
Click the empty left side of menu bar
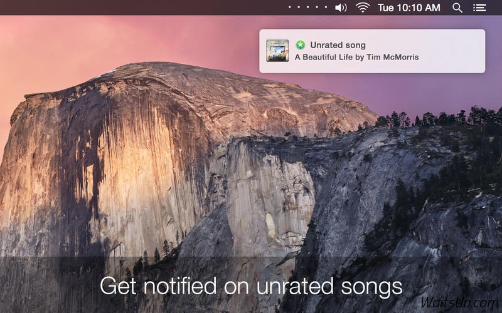(125, 8)
